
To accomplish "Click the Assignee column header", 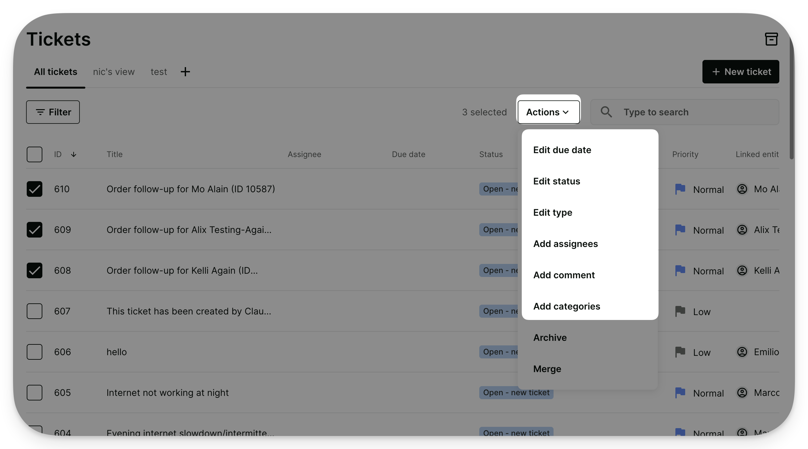I will click(304, 154).
